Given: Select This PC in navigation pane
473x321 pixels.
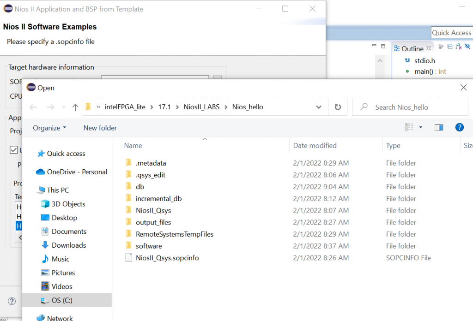Looking at the screenshot, I should click(x=58, y=190).
